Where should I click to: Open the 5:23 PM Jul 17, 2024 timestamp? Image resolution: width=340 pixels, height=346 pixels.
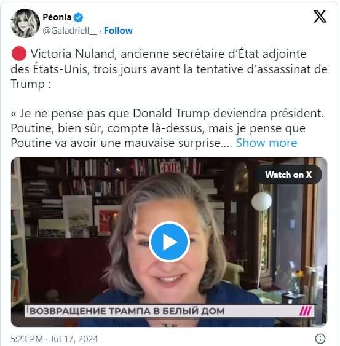[54, 339]
